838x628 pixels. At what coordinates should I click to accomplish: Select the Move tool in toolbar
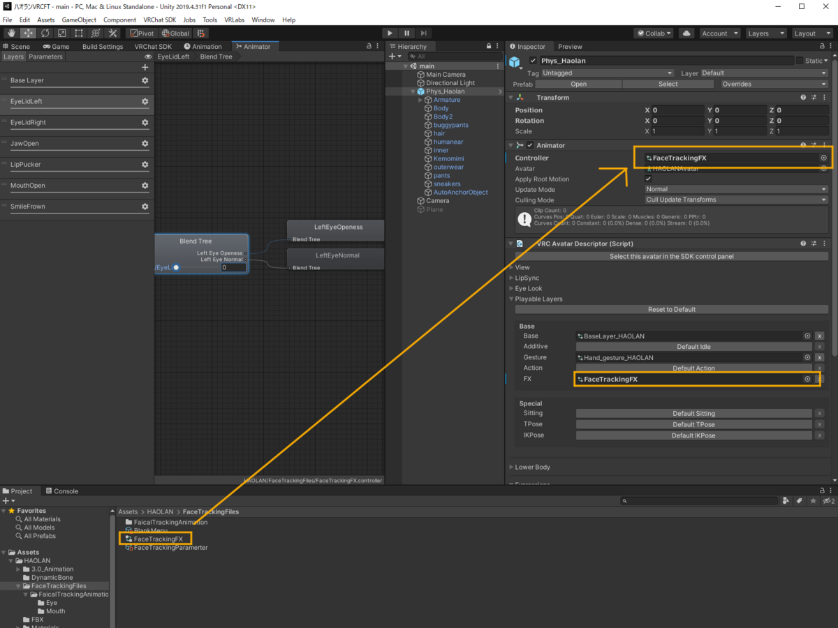point(29,33)
